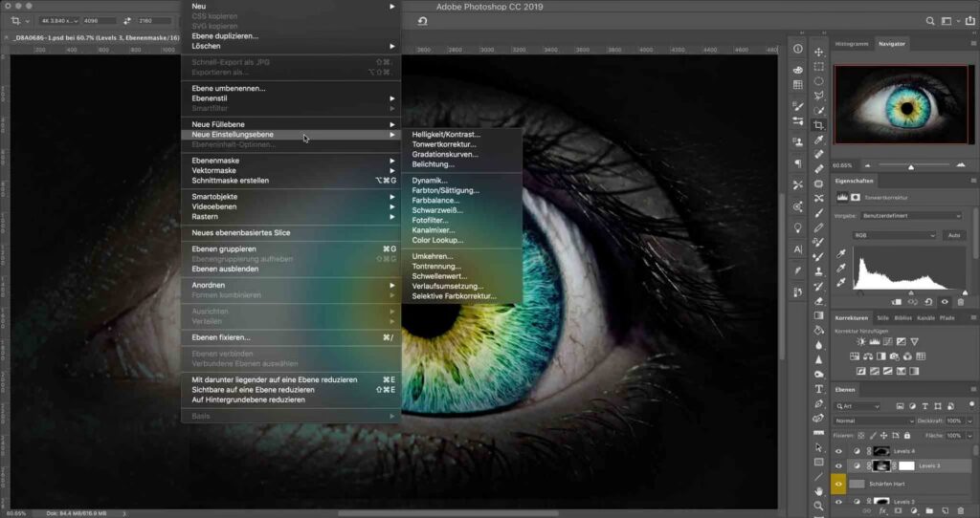Click the Ebene duplizieren menu entry
The width and height of the screenshot is (980, 518).
(225, 35)
